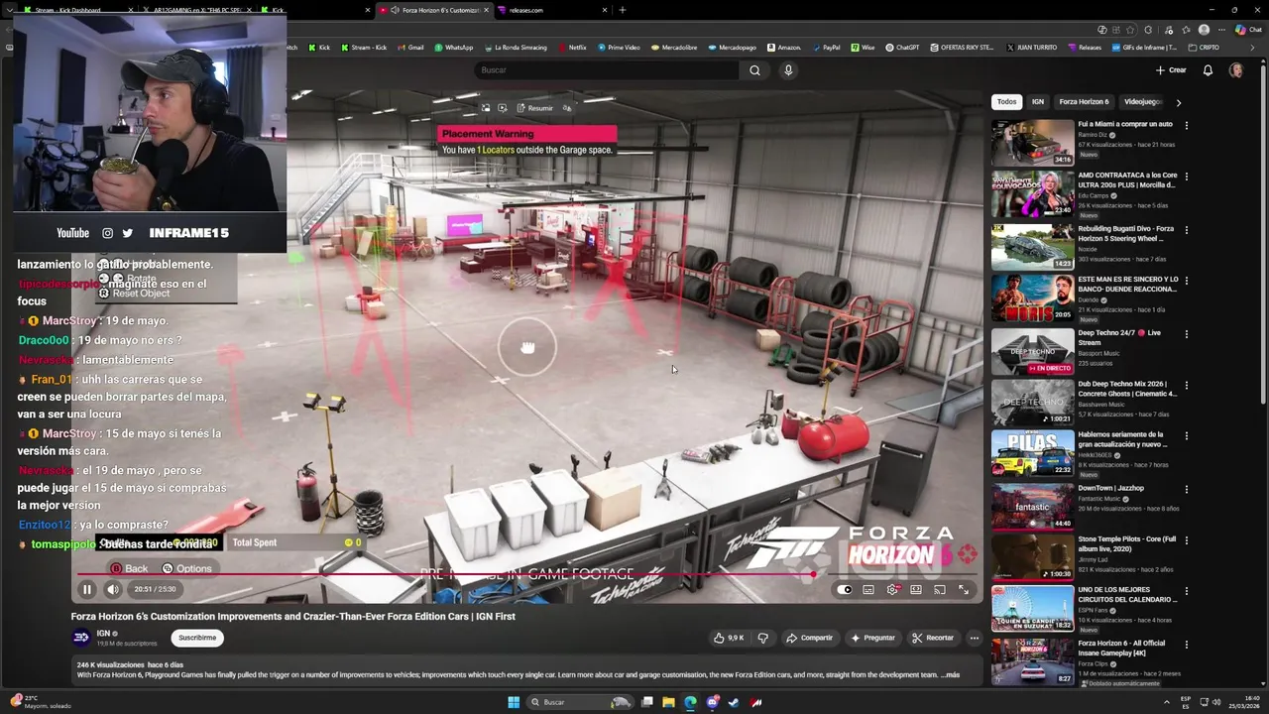Dislike the video with thumbs down

click(762, 638)
